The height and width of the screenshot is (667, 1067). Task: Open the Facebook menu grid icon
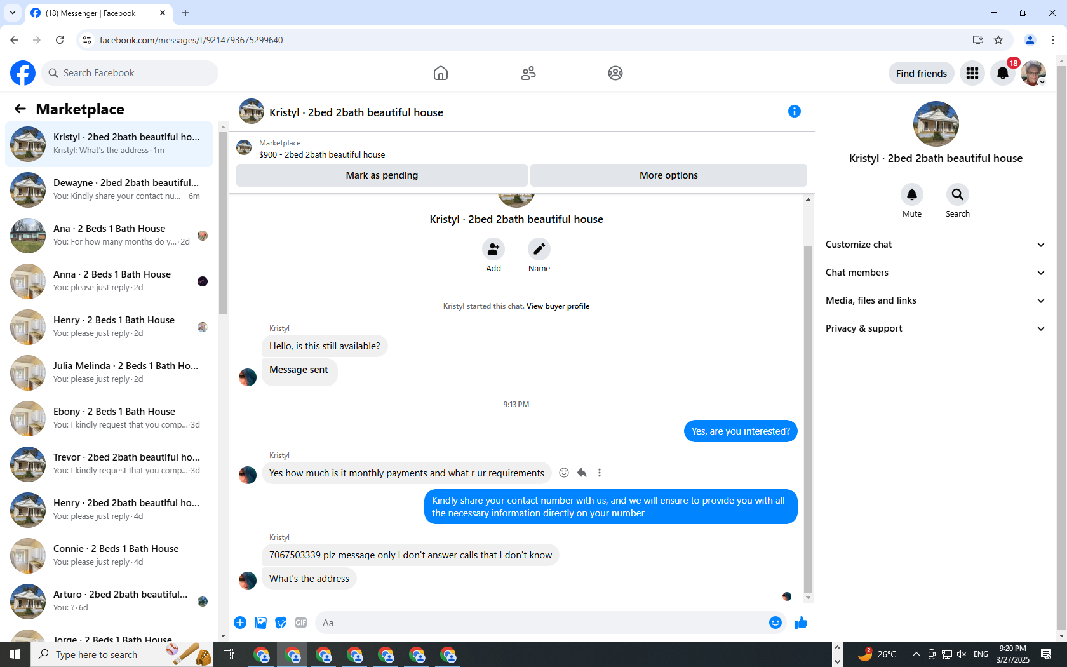pos(972,73)
